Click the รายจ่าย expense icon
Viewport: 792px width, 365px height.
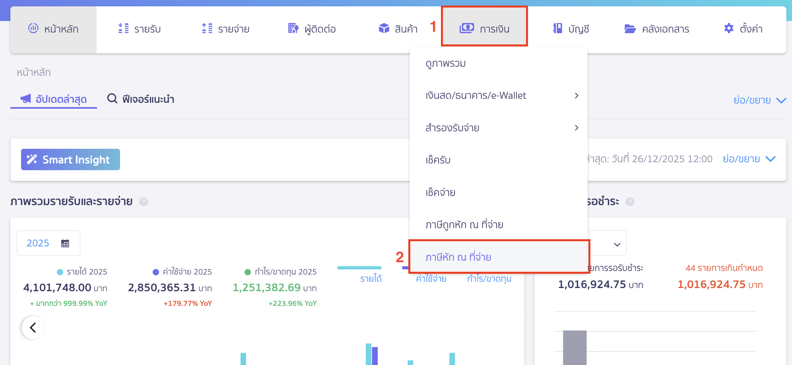pyautogui.click(x=207, y=29)
